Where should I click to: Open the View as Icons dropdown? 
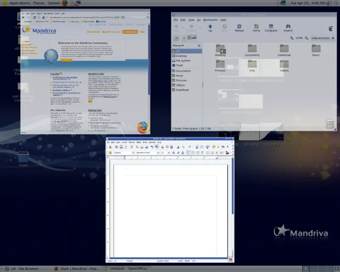coord(323,38)
